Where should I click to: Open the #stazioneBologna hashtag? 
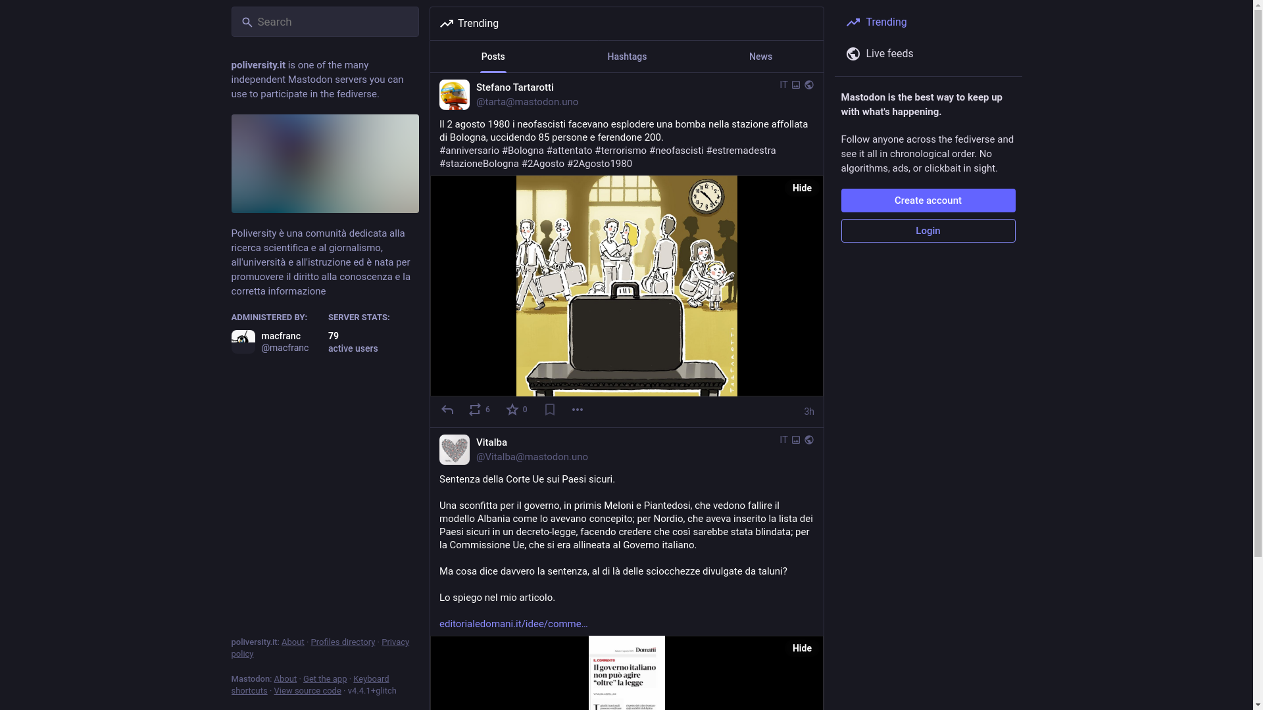tap(479, 164)
